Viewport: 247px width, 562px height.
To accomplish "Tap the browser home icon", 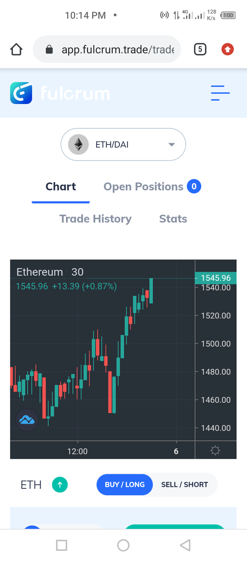I will tap(16, 49).
